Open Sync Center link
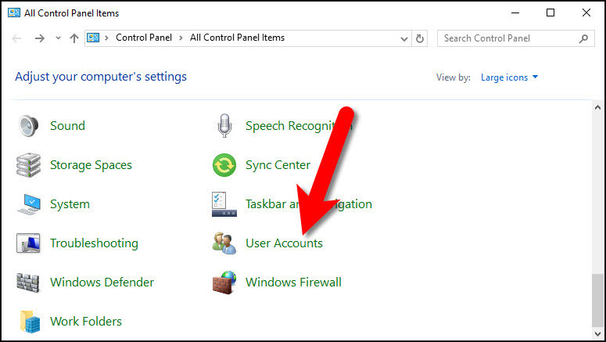Image resolution: width=606 pixels, height=342 pixels. pyautogui.click(x=278, y=165)
